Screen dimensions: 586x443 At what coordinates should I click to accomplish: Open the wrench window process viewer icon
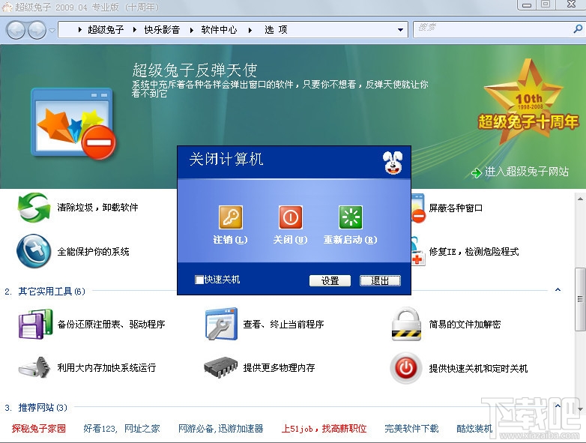point(221,324)
